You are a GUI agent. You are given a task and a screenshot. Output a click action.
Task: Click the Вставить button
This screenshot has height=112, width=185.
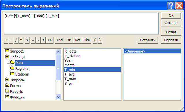[x=148, y=40]
